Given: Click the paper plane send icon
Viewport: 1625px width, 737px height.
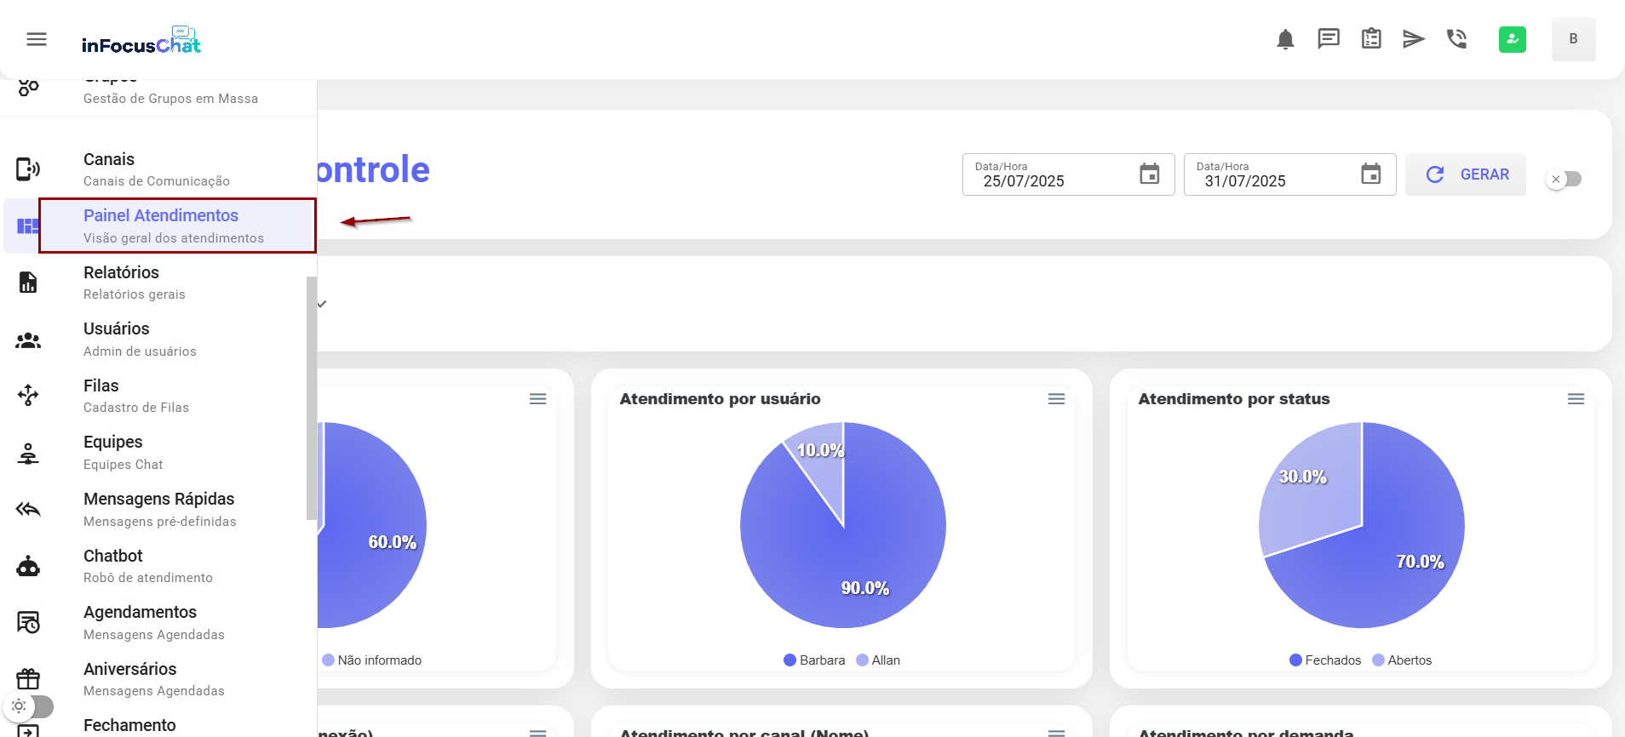Looking at the screenshot, I should [x=1414, y=39].
